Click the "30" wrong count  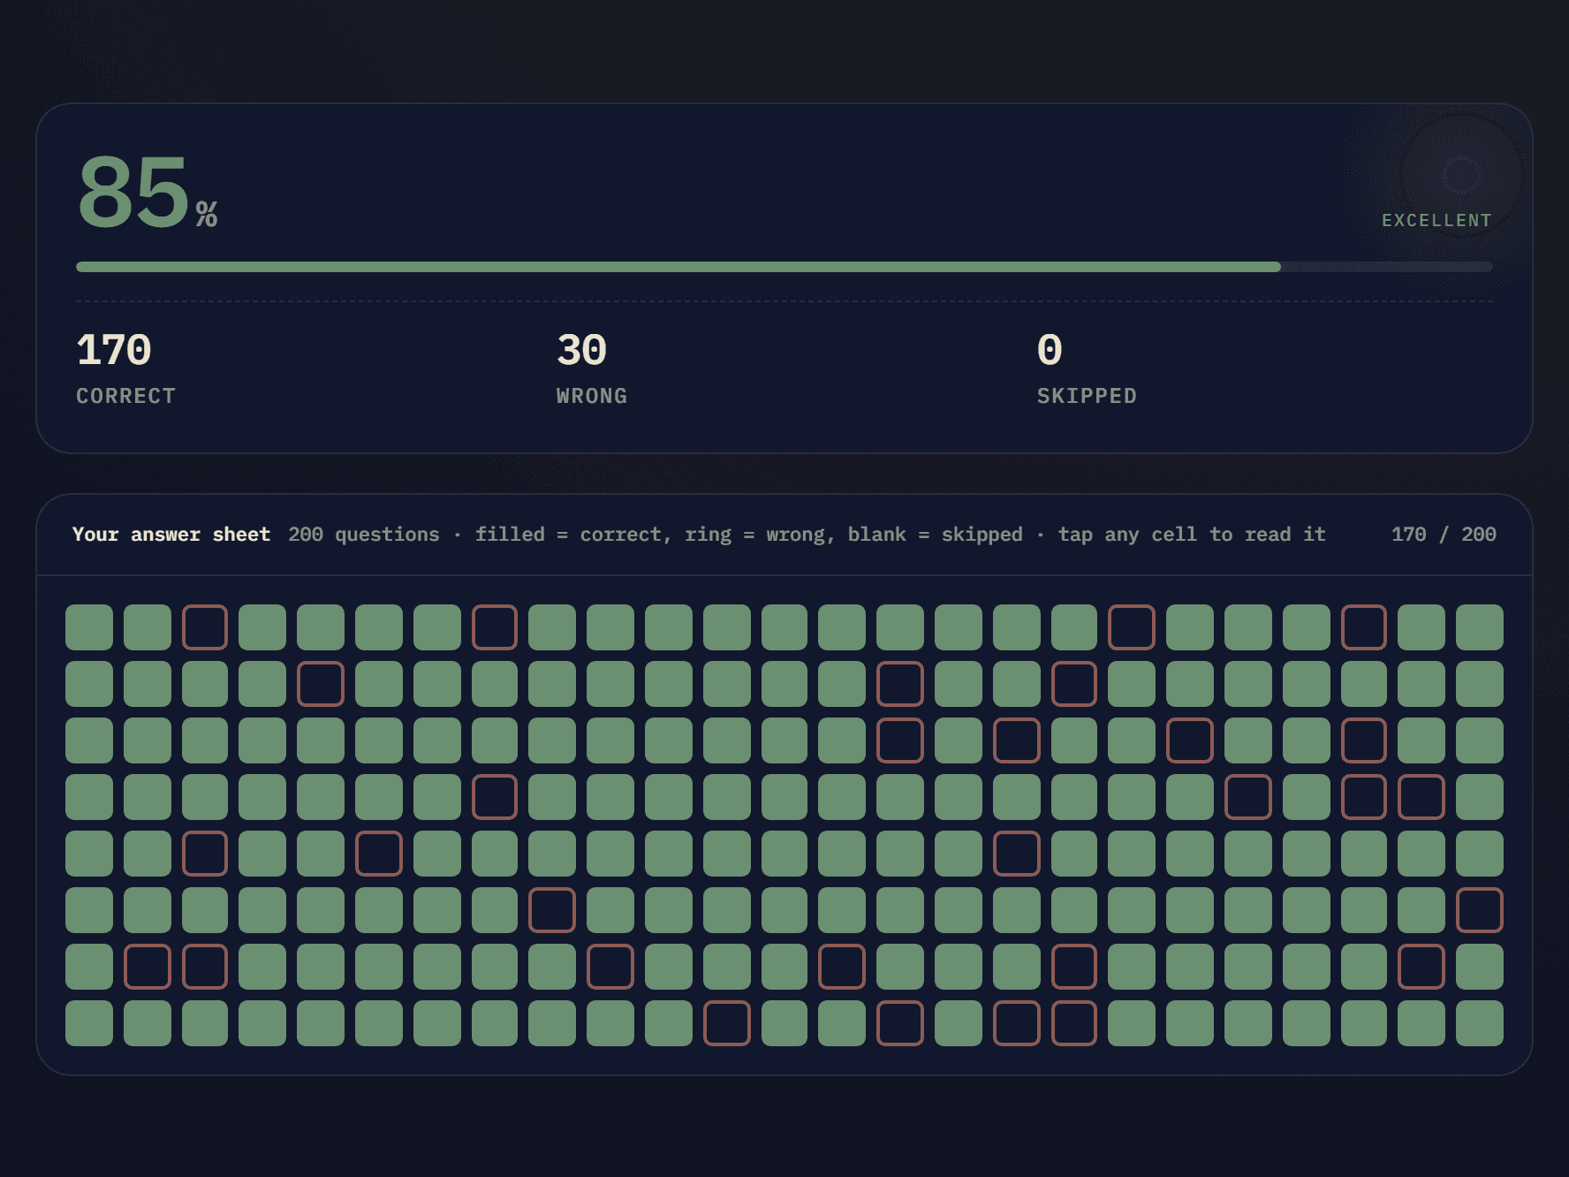[x=581, y=350]
